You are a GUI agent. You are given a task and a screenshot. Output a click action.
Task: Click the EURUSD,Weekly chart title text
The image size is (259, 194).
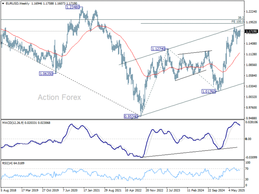coord(17,3)
